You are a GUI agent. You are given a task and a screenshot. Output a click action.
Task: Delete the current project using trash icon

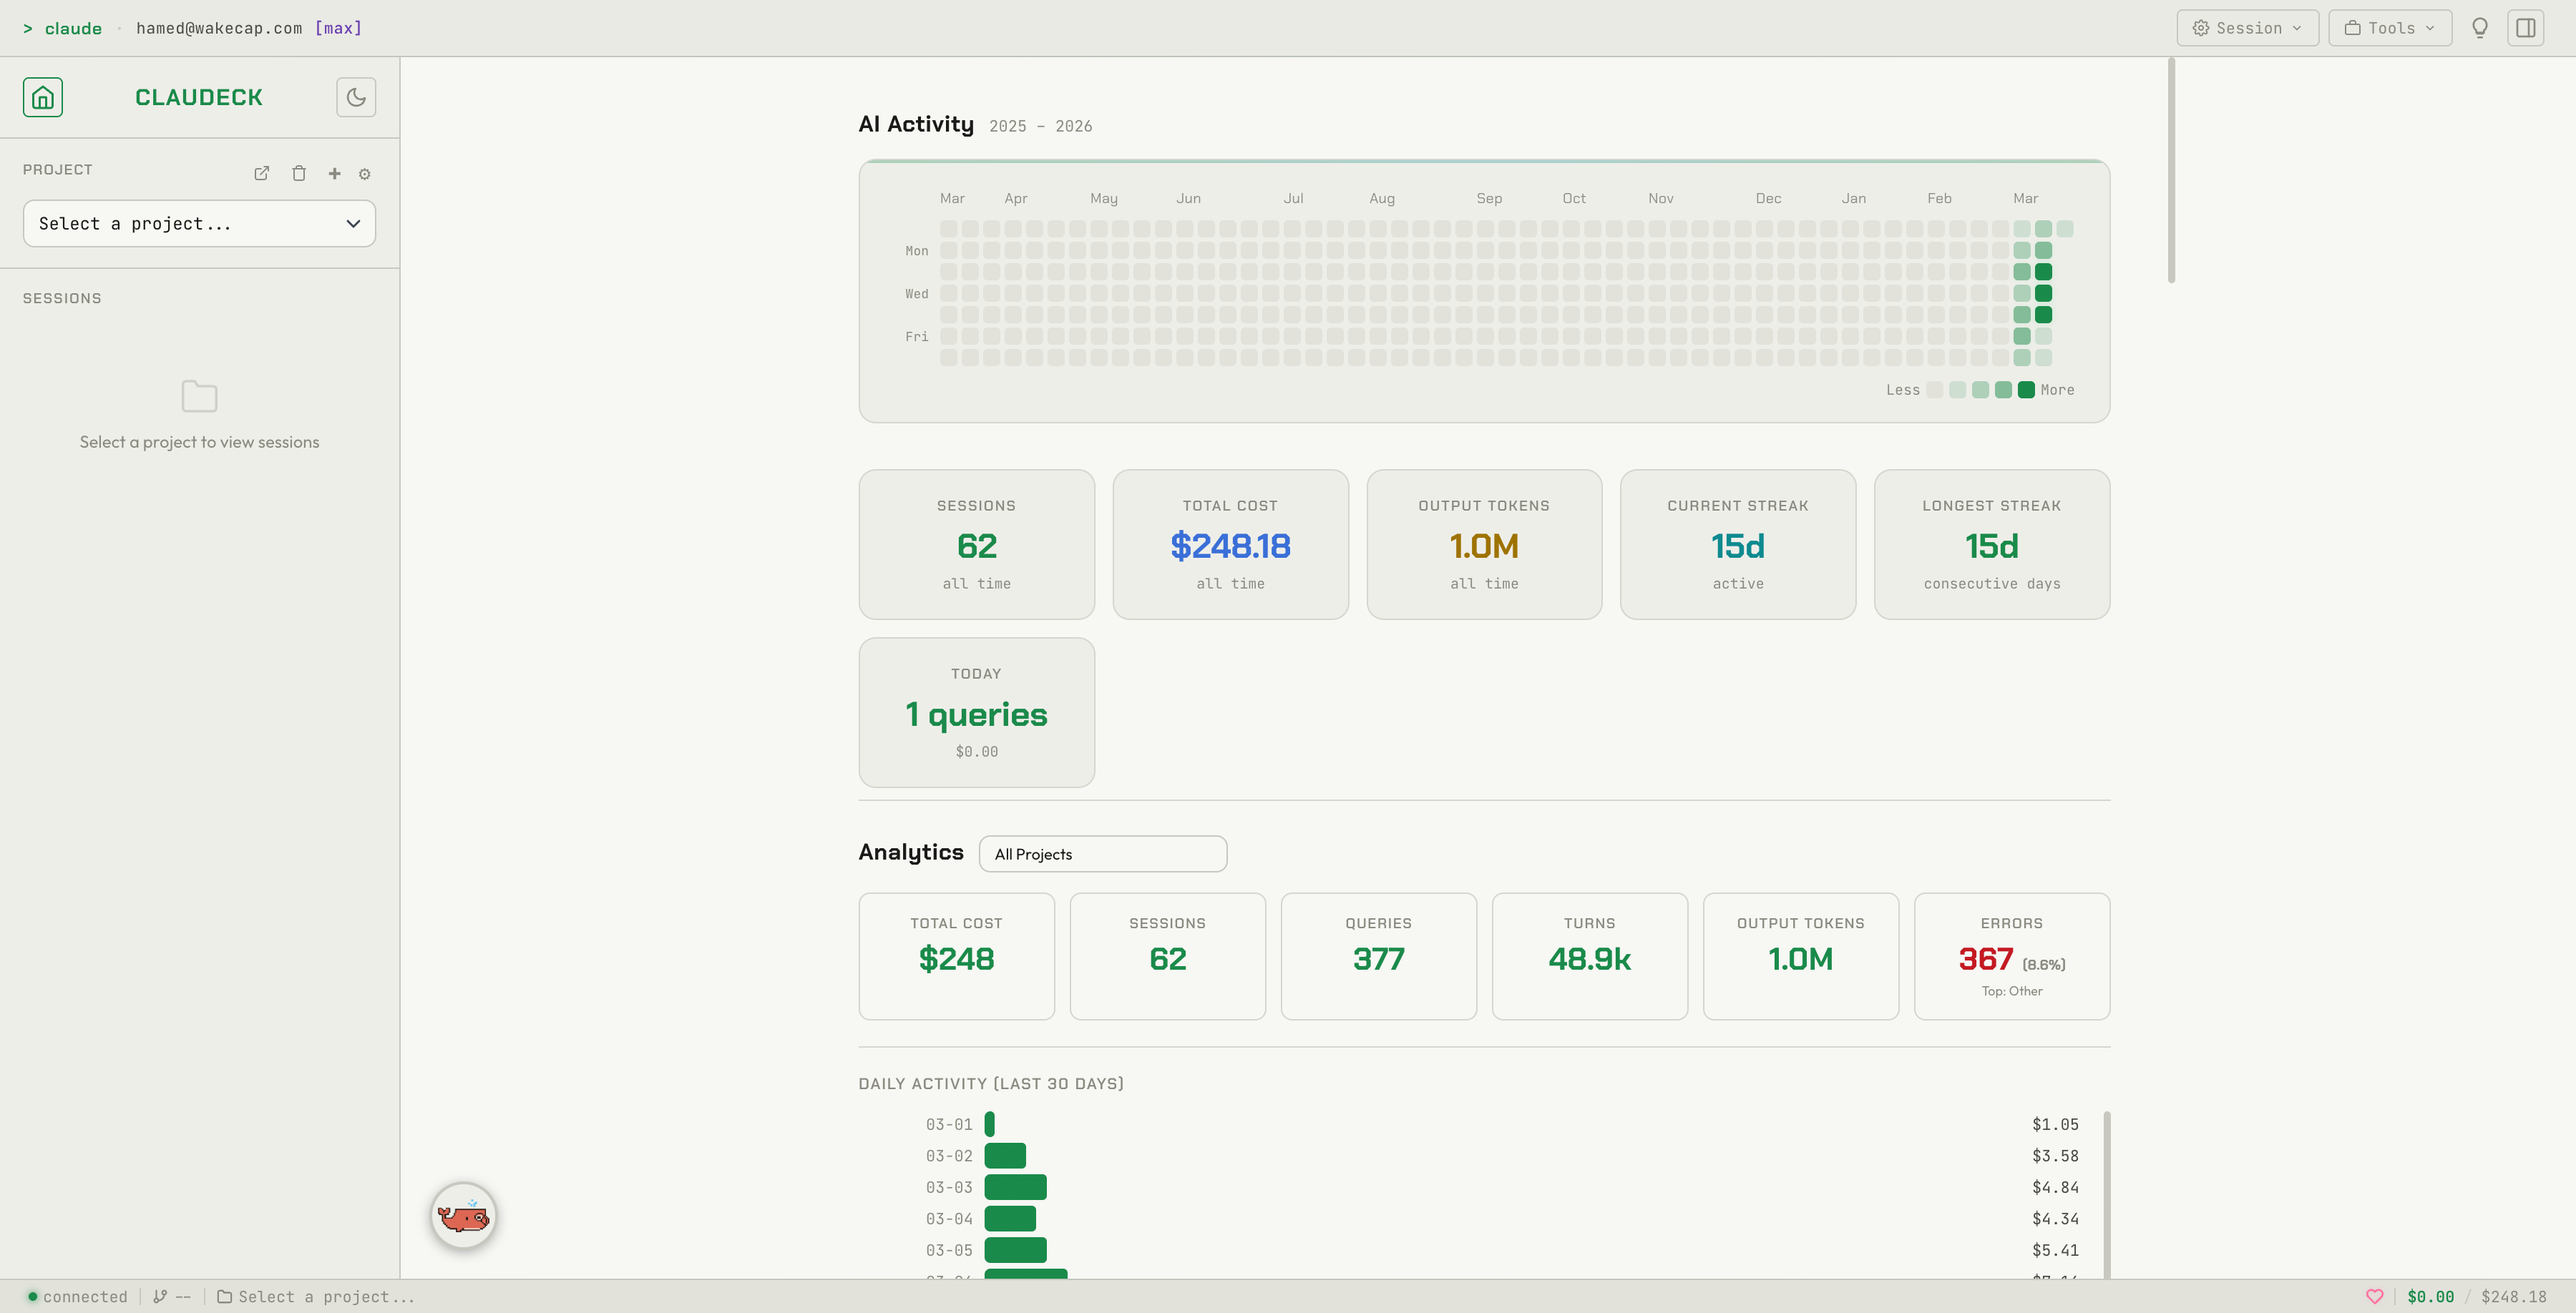[299, 173]
